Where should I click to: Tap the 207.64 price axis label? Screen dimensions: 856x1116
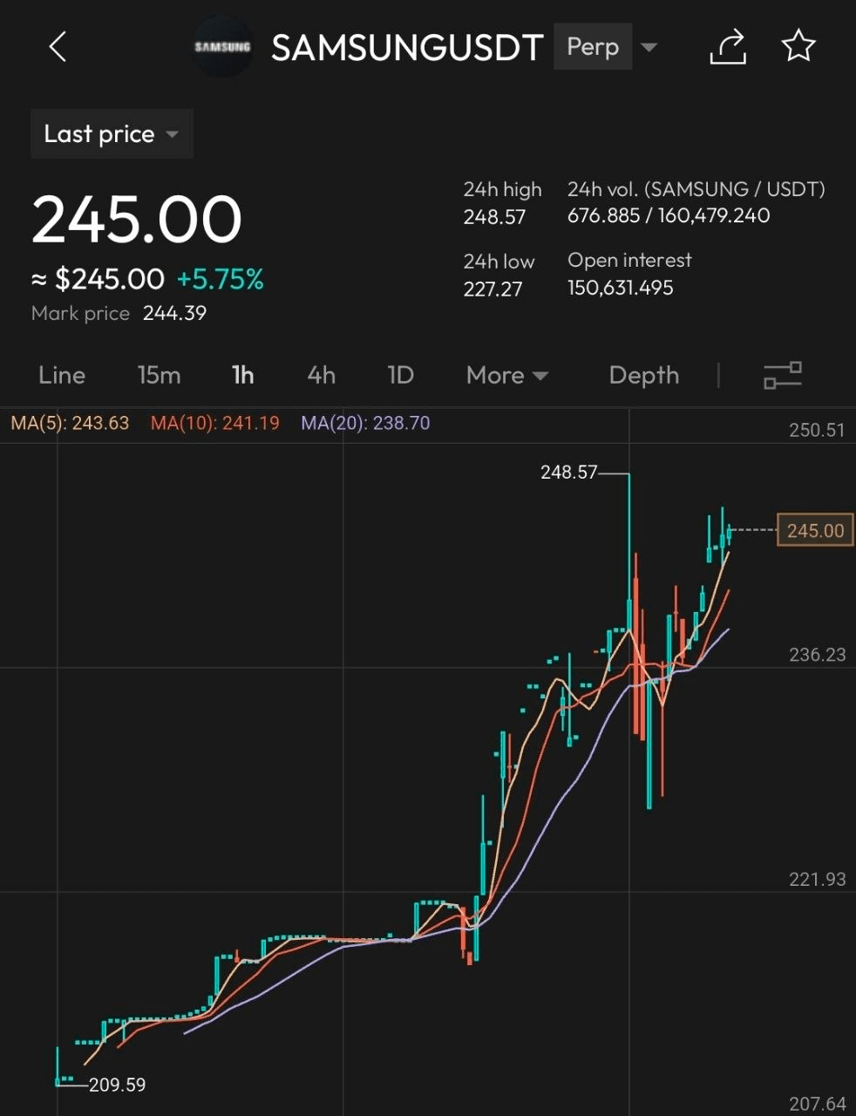coord(817,1104)
